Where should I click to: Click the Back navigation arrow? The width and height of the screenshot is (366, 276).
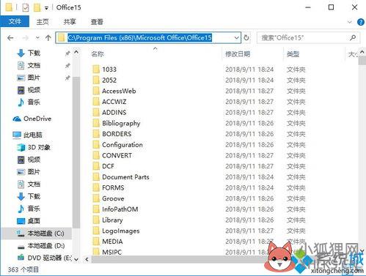pyautogui.click(x=10, y=38)
